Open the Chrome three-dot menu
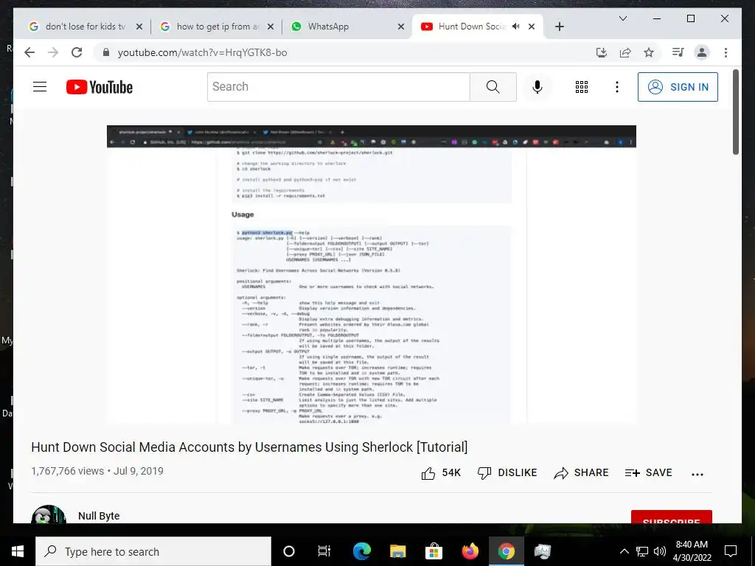 click(x=726, y=52)
